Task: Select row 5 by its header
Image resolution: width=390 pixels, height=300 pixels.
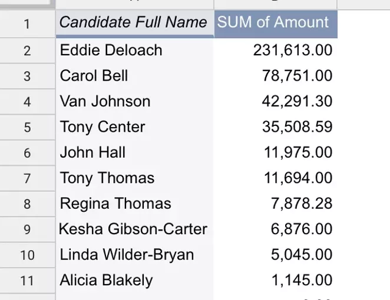Action: pos(27,127)
